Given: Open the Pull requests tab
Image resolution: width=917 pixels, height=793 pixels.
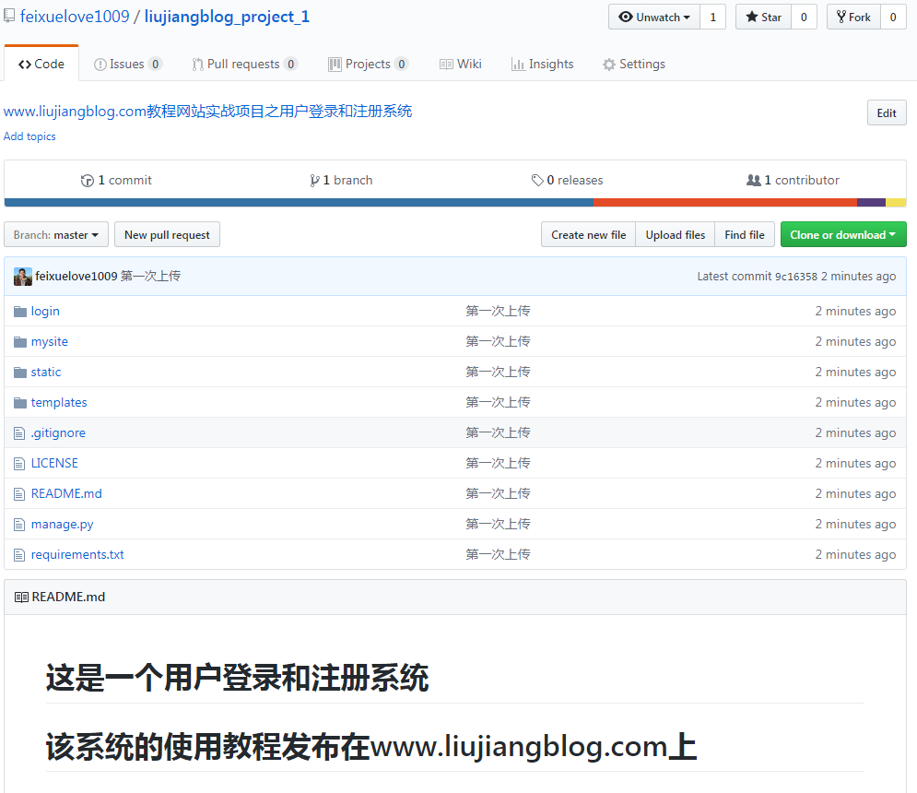Looking at the screenshot, I should click(x=244, y=64).
